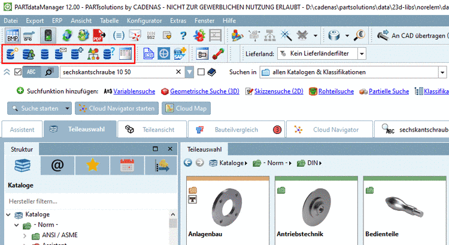Switch to the Bauteilvergleich tab
Image resolution: width=449 pixels, height=245 pixels.
tap(236, 130)
